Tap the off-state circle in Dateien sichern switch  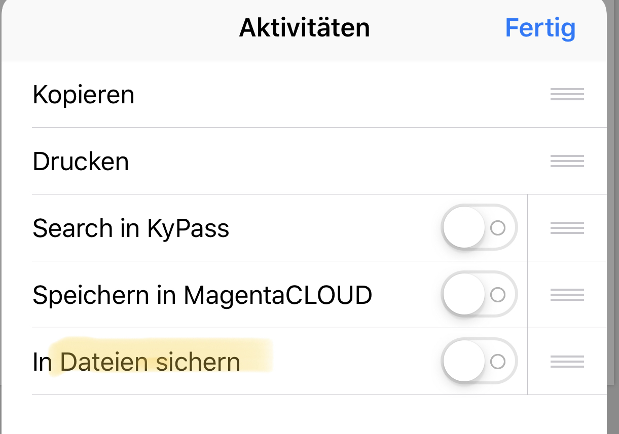point(498,362)
